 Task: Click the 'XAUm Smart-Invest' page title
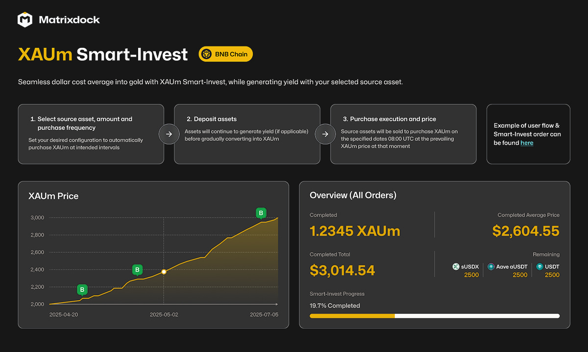pyautogui.click(x=103, y=54)
